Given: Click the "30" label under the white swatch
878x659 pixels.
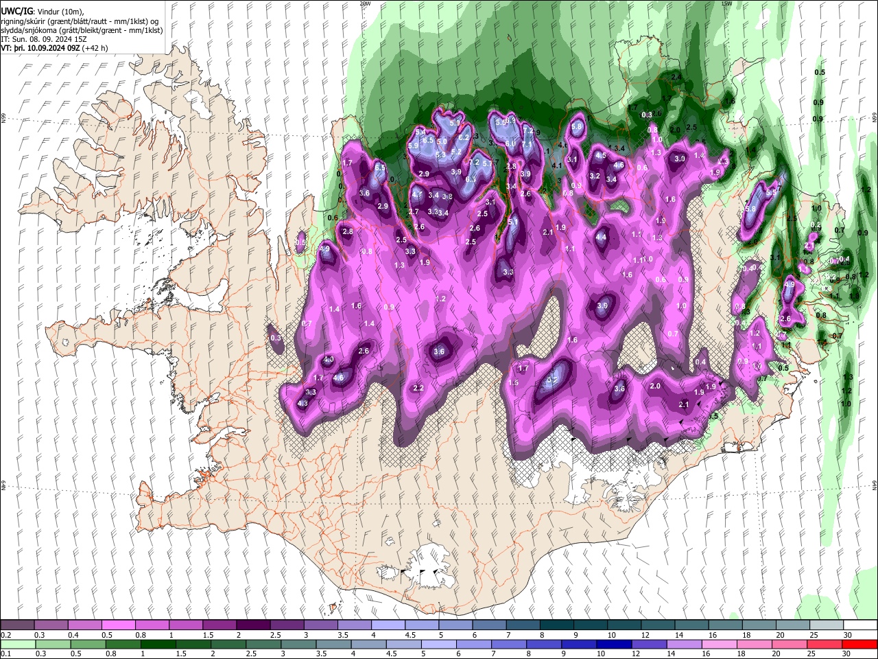Looking at the screenshot, I should pyautogui.click(x=848, y=635).
